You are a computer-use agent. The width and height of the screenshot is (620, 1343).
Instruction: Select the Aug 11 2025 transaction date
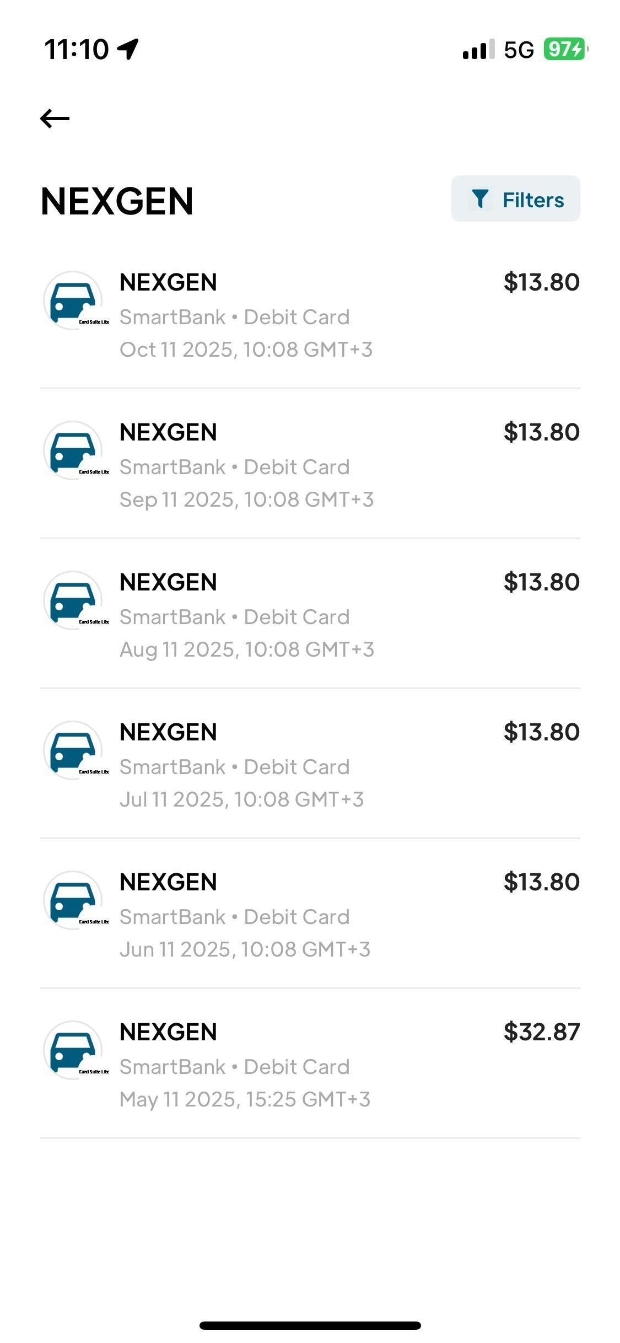coord(246,649)
